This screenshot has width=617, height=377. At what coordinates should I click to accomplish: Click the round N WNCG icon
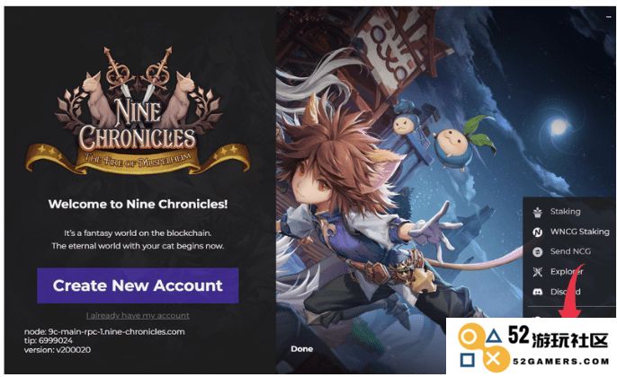(x=537, y=232)
